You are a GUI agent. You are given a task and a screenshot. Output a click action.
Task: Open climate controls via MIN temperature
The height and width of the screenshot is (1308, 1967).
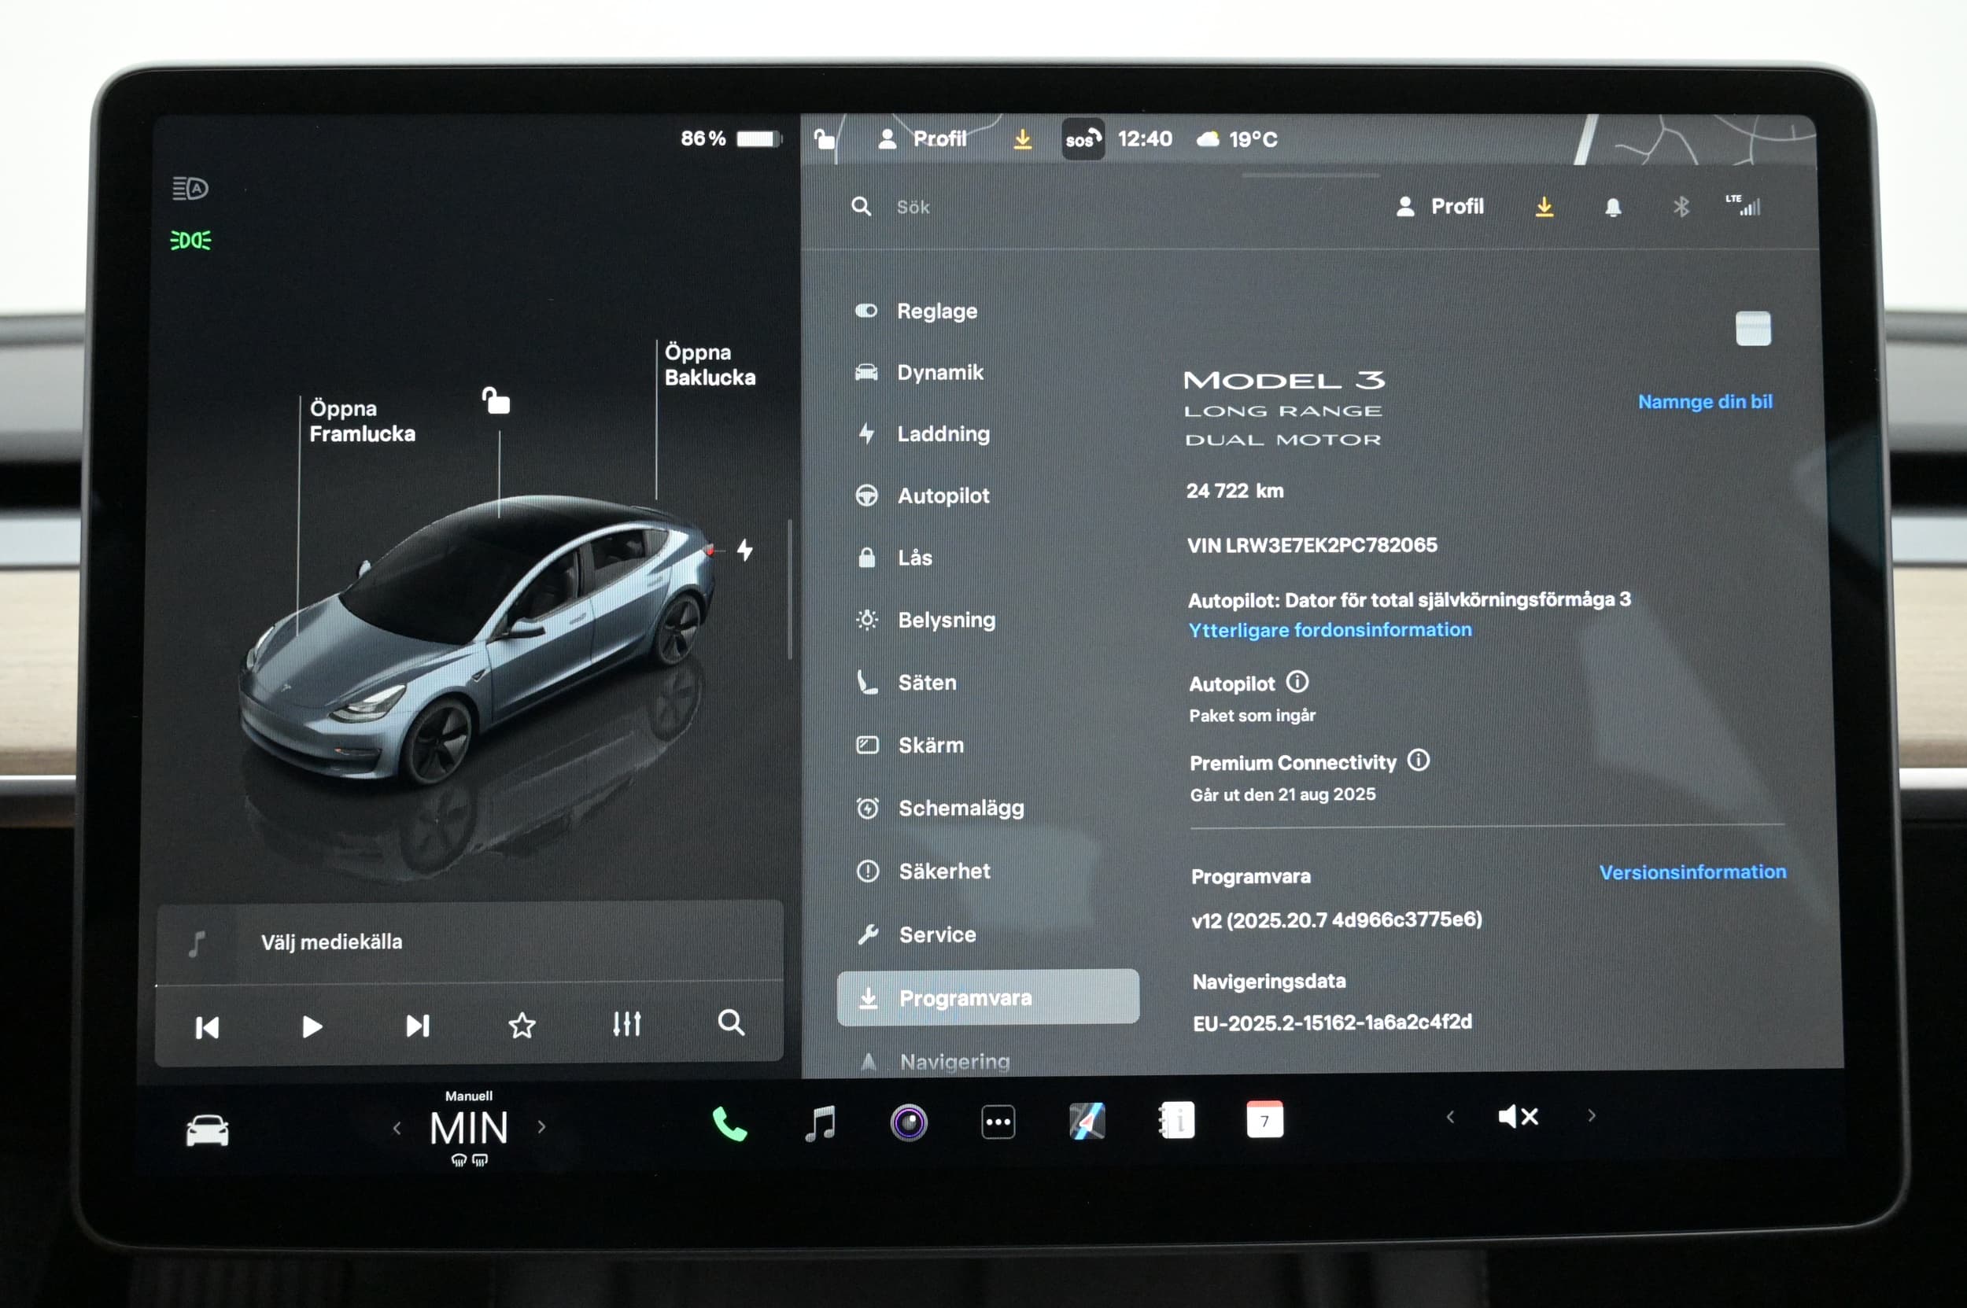[x=469, y=1129]
